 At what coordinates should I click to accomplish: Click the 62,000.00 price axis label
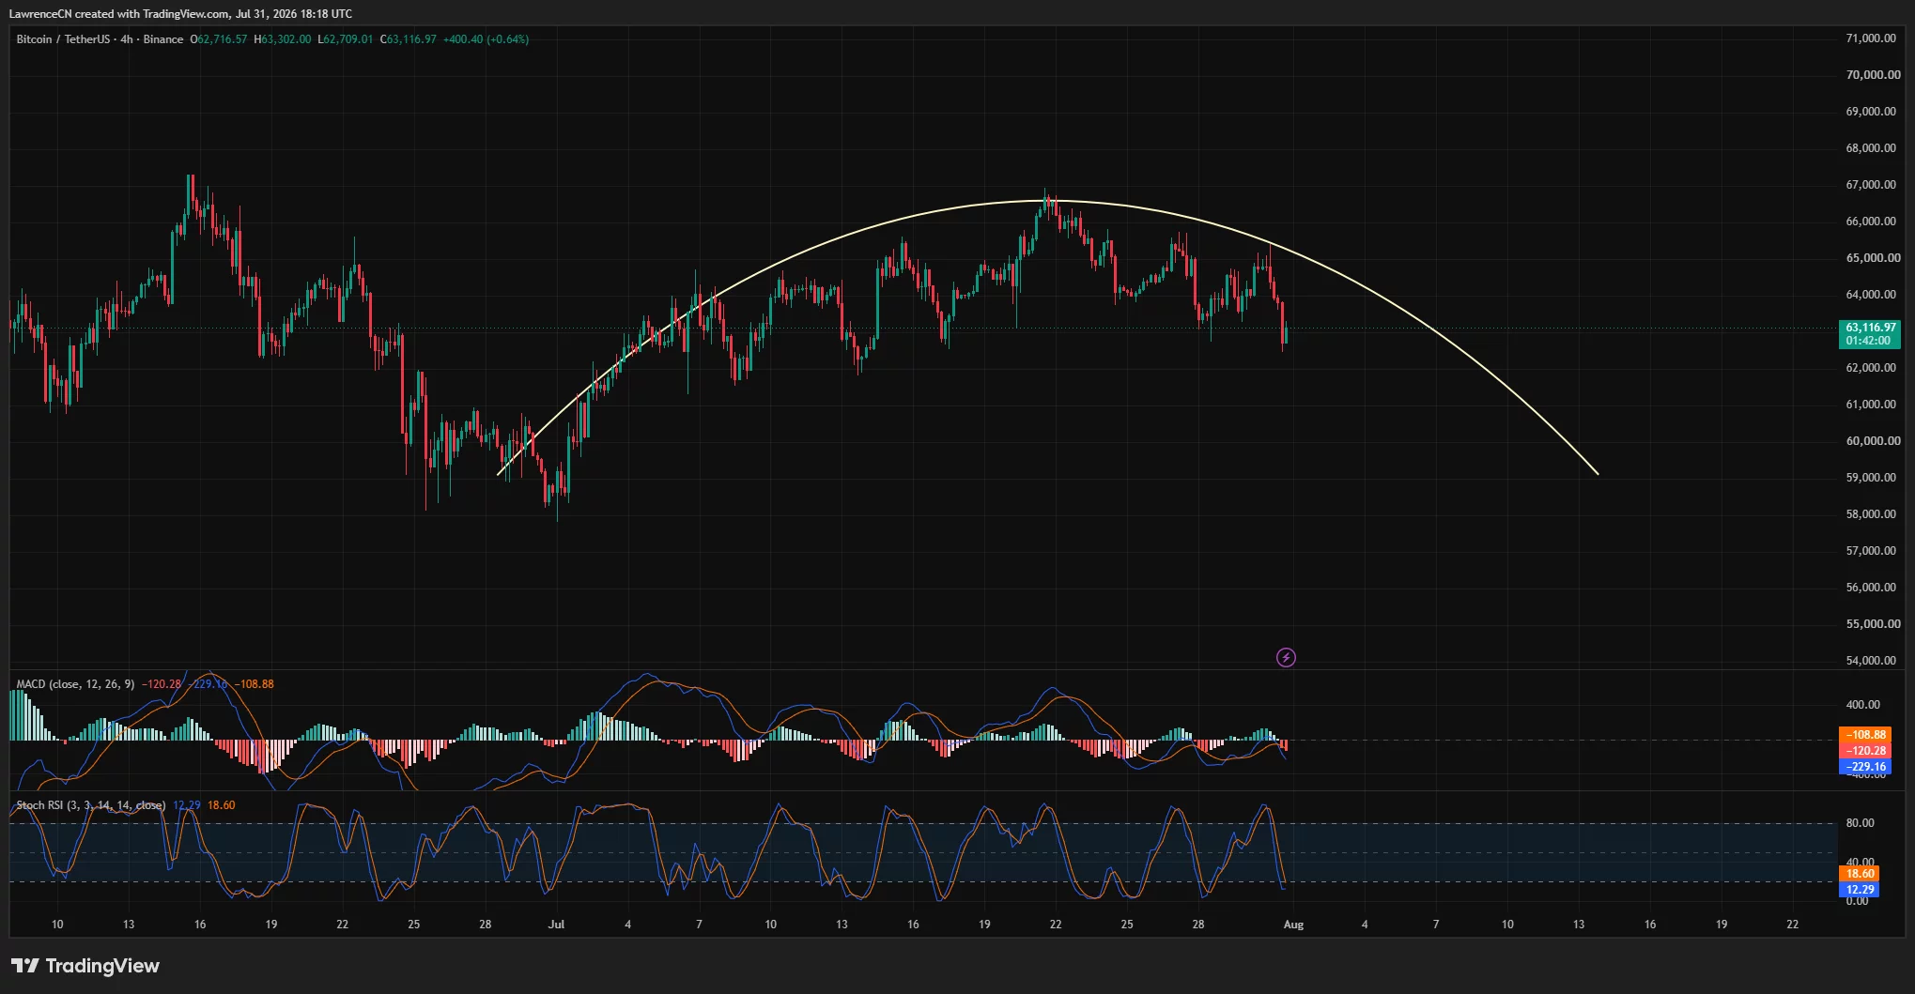1871,368
